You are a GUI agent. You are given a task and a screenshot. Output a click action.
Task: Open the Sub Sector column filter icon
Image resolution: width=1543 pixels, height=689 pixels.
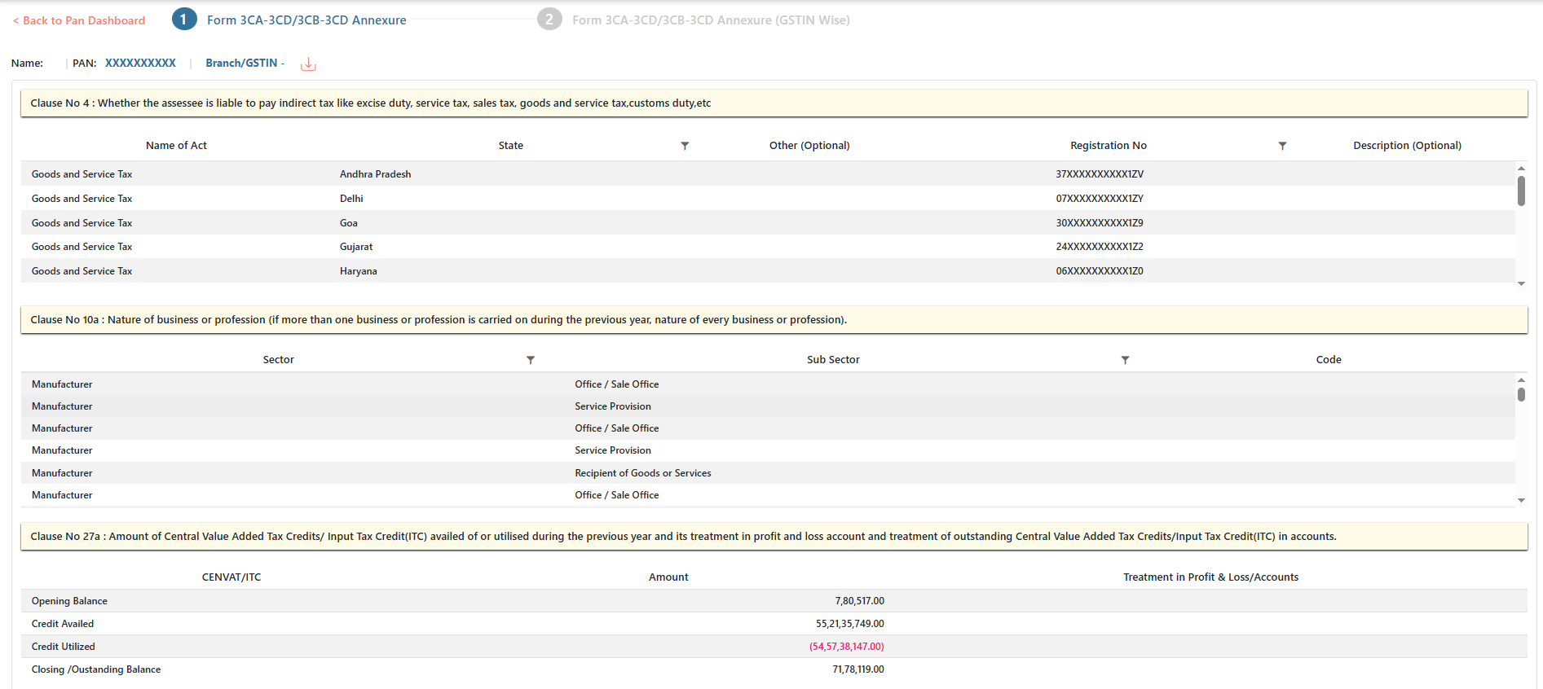[1125, 360]
